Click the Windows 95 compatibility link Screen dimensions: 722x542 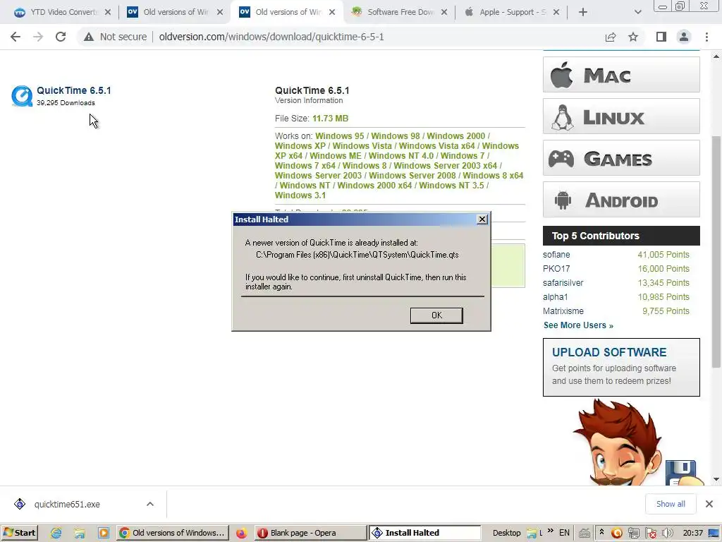[x=339, y=136]
